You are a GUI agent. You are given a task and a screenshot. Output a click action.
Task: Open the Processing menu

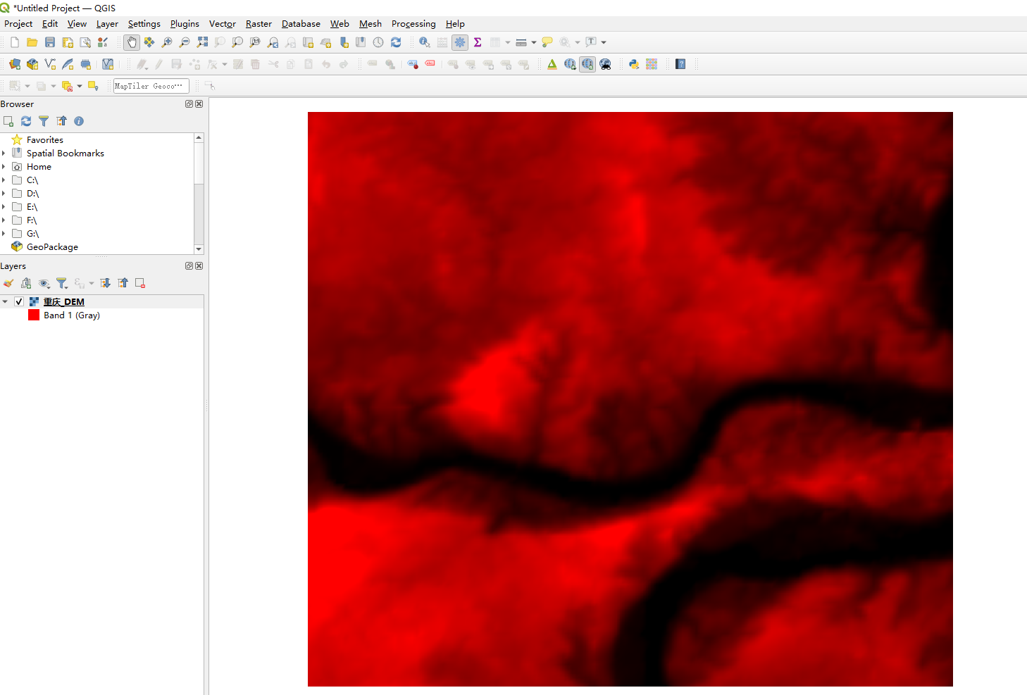(413, 23)
